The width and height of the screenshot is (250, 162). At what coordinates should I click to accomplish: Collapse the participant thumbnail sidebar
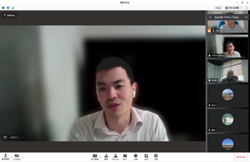pos(204,83)
